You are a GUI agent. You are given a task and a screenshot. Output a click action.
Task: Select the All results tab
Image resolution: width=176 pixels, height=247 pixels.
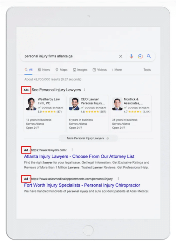[29, 70]
